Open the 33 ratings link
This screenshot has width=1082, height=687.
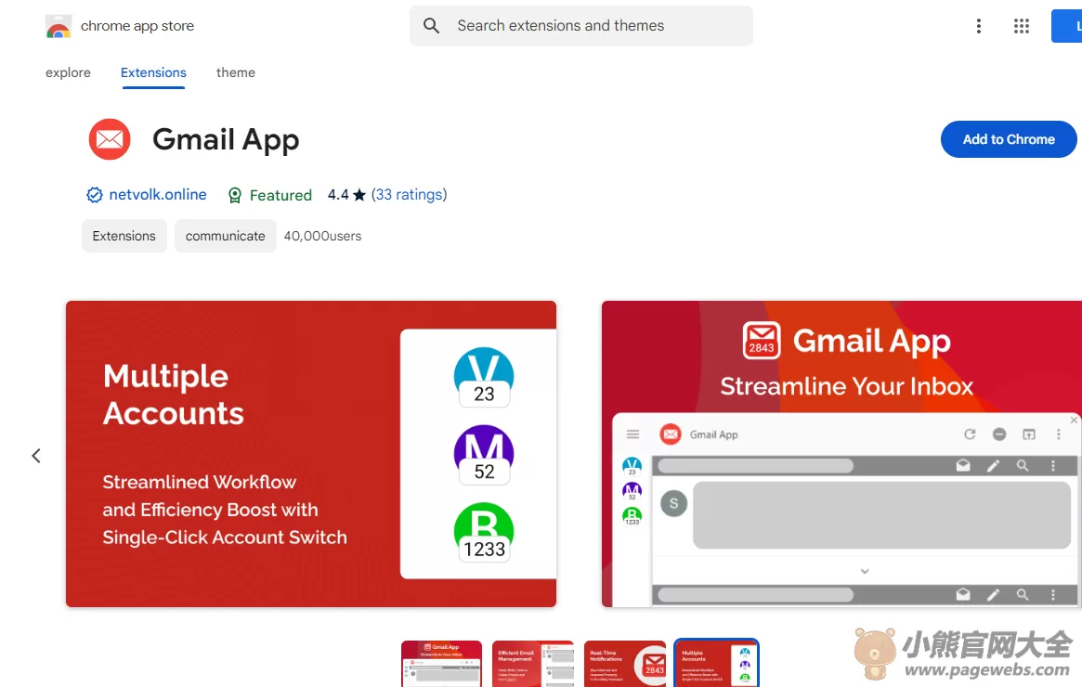pos(410,195)
